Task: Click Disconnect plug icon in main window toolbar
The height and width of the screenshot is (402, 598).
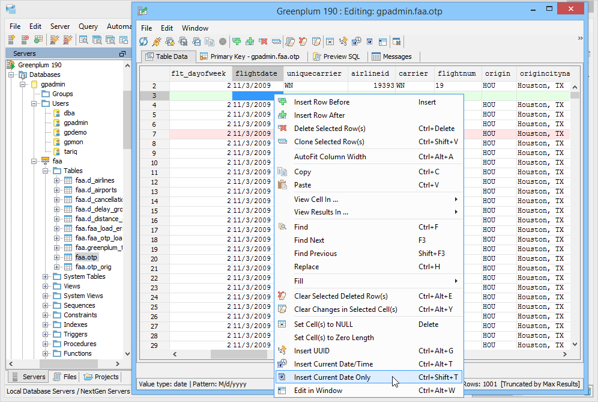Action: coord(67,39)
